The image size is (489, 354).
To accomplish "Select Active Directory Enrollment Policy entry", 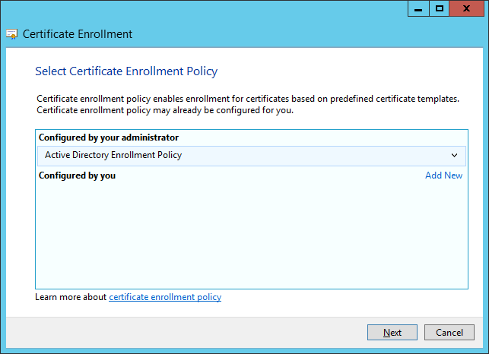I will pyautogui.click(x=252, y=156).
